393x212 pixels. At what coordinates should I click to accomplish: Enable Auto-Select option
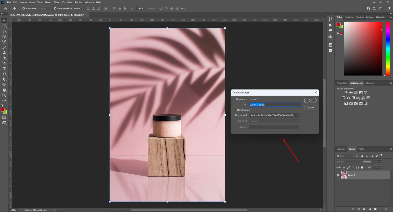[23, 8]
